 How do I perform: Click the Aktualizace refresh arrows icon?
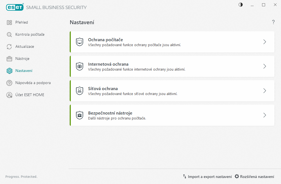pos(9,47)
